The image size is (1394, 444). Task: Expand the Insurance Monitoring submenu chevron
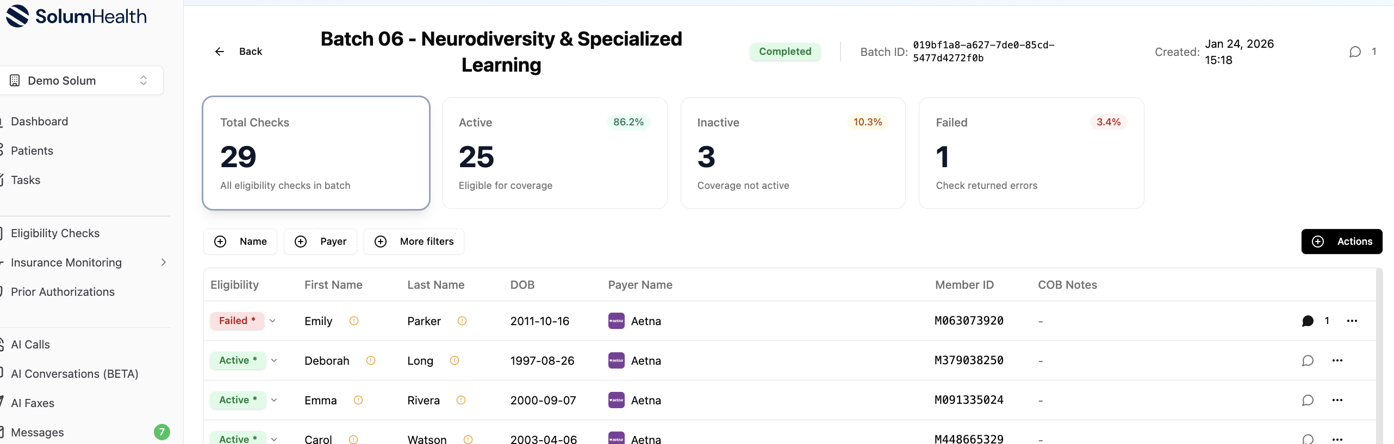point(164,263)
